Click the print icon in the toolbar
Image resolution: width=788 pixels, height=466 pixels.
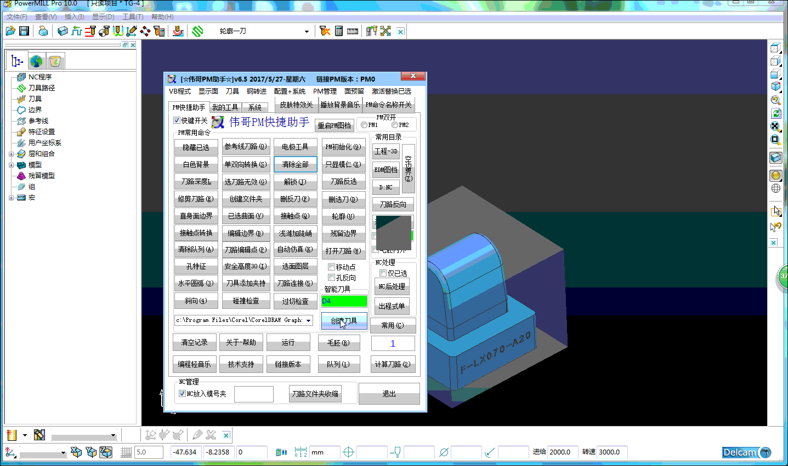click(x=43, y=31)
